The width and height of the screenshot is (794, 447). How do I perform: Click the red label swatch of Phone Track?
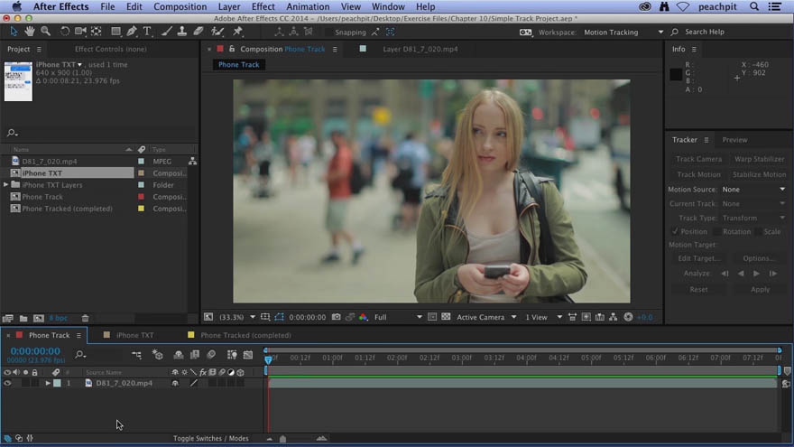[142, 197]
